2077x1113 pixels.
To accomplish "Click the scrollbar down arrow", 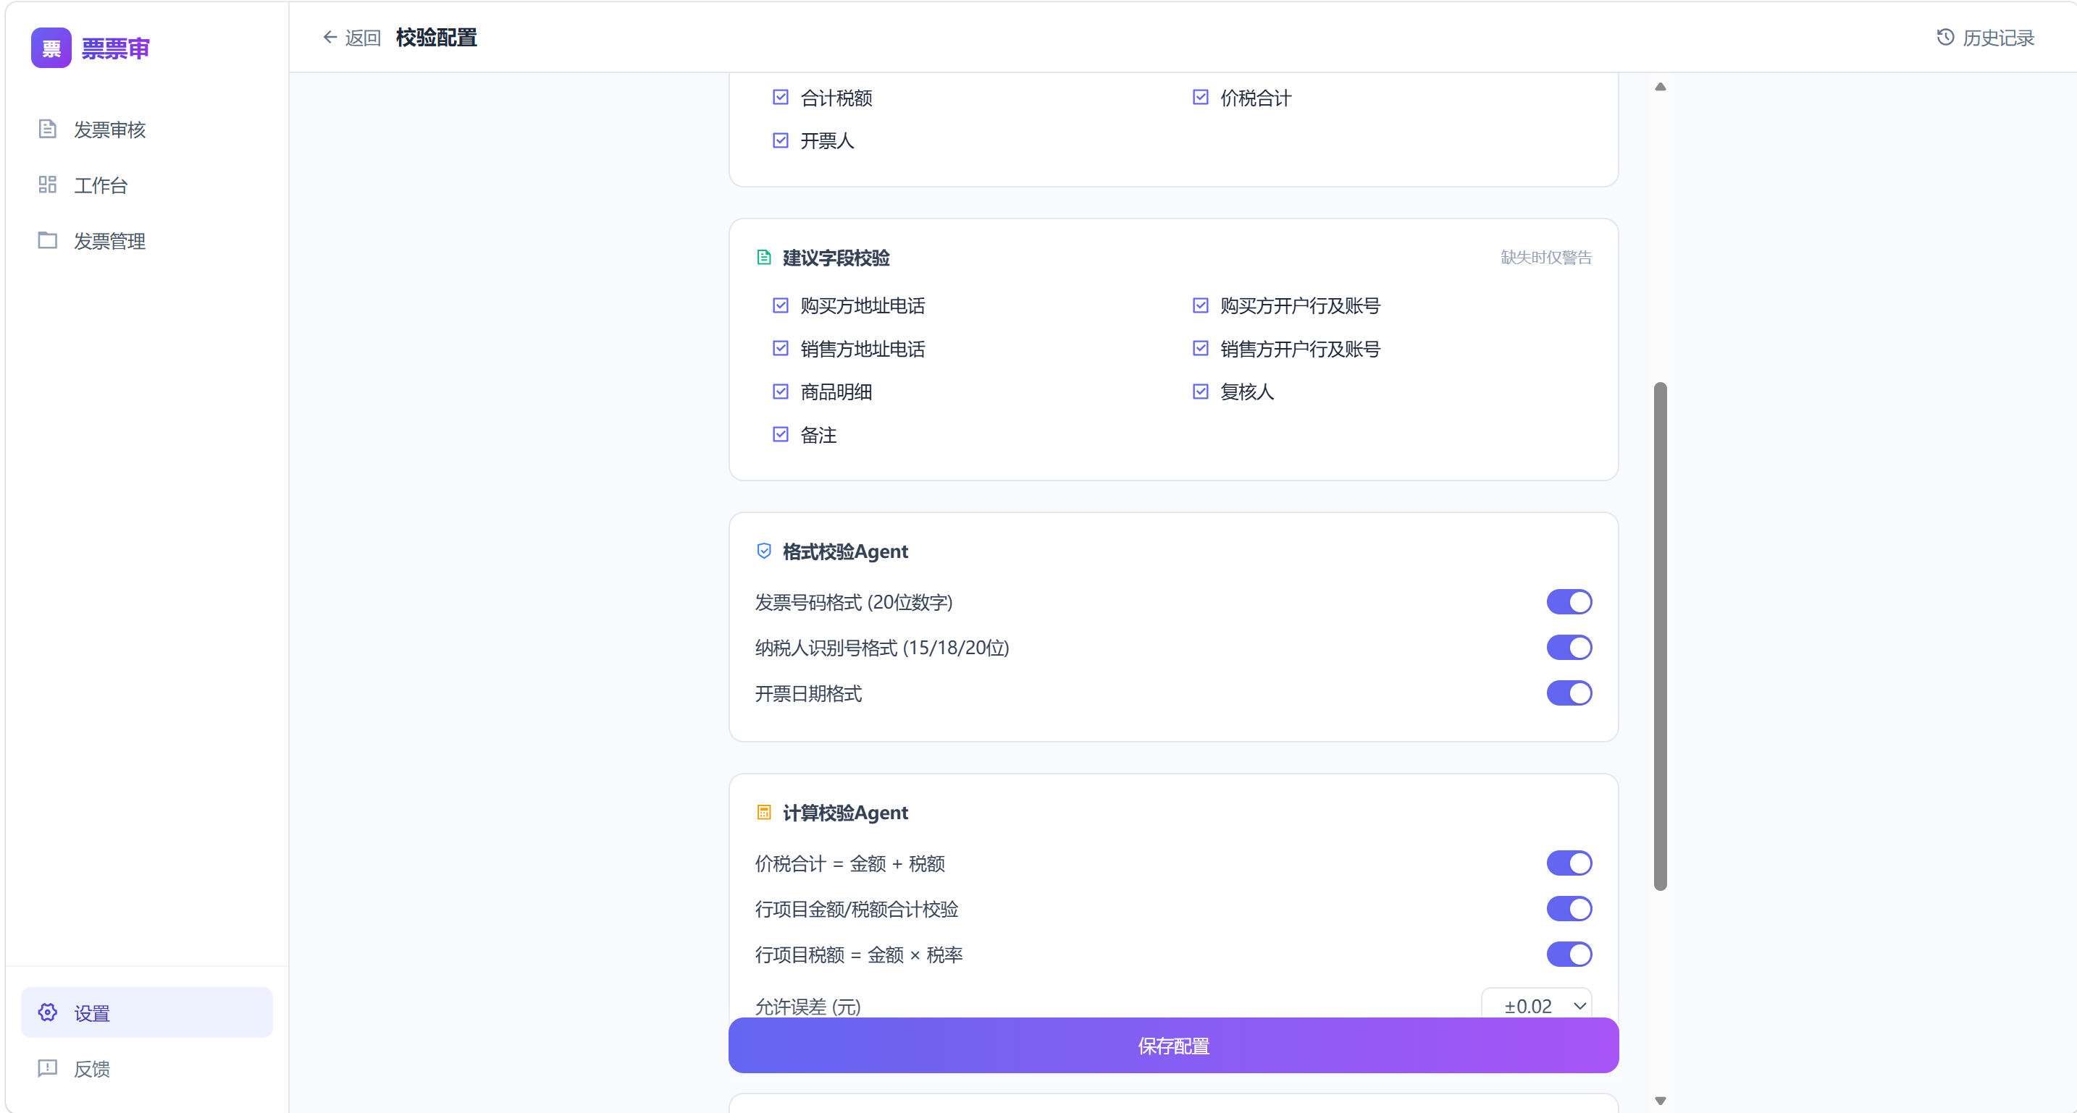I will tap(1660, 1101).
